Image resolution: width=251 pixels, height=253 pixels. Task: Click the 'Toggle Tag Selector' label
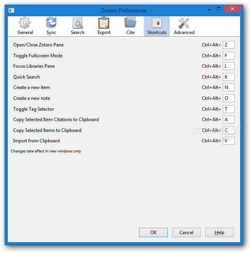point(34,109)
